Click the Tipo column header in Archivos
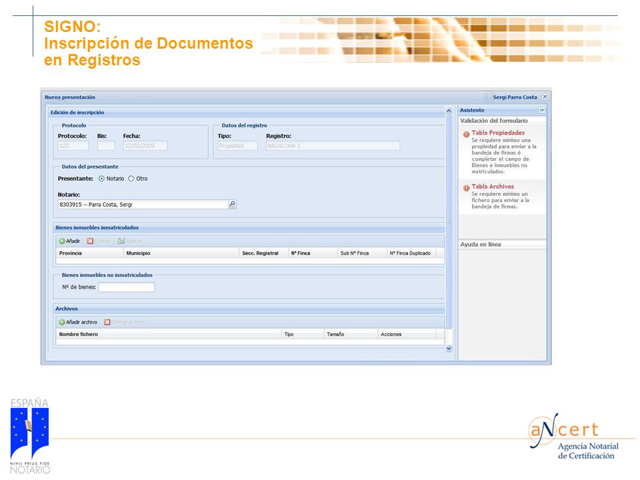 point(303,334)
